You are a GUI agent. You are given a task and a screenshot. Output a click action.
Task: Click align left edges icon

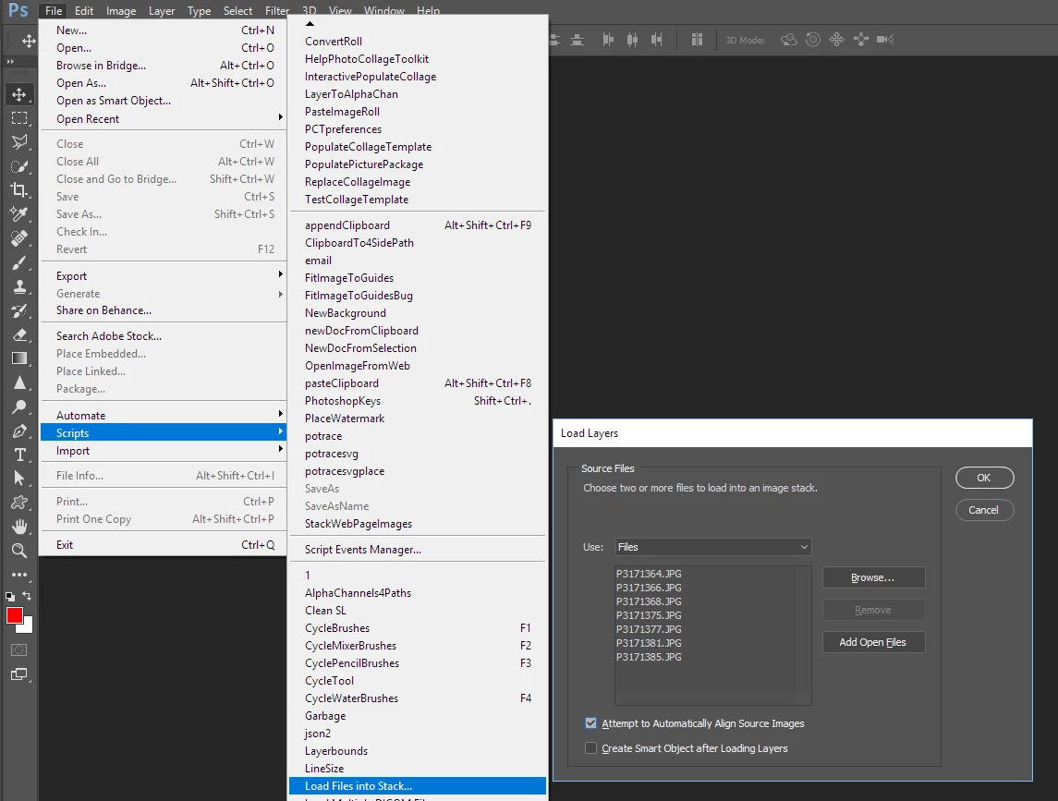[608, 40]
